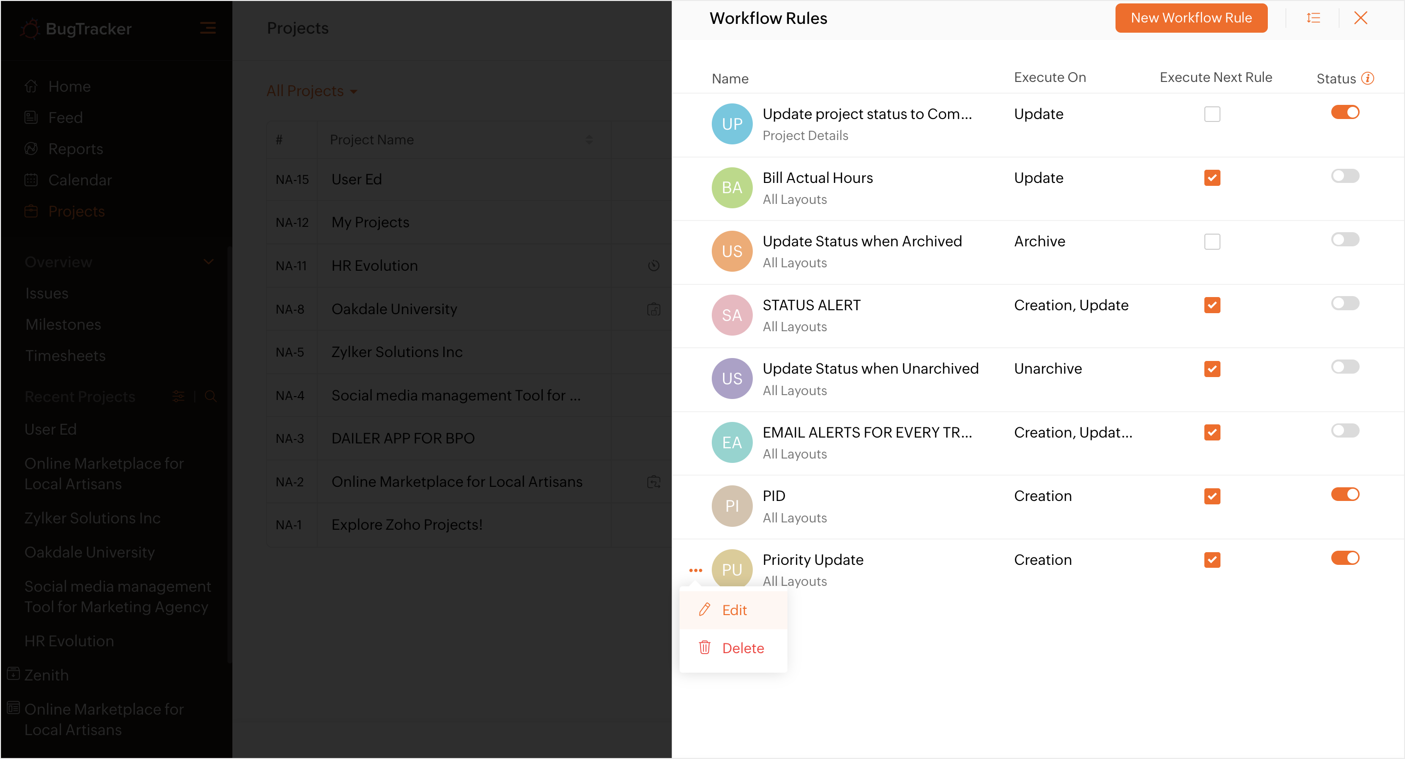Click the UP avatar of first rule
The width and height of the screenshot is (1405, 759).
click(x=731, y=124)
